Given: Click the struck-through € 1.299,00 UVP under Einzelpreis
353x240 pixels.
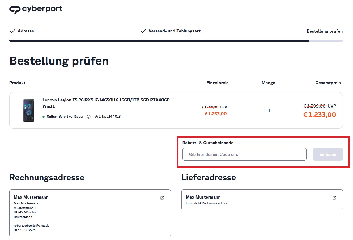Looking at the screenshot, I should tap(214, 107).
